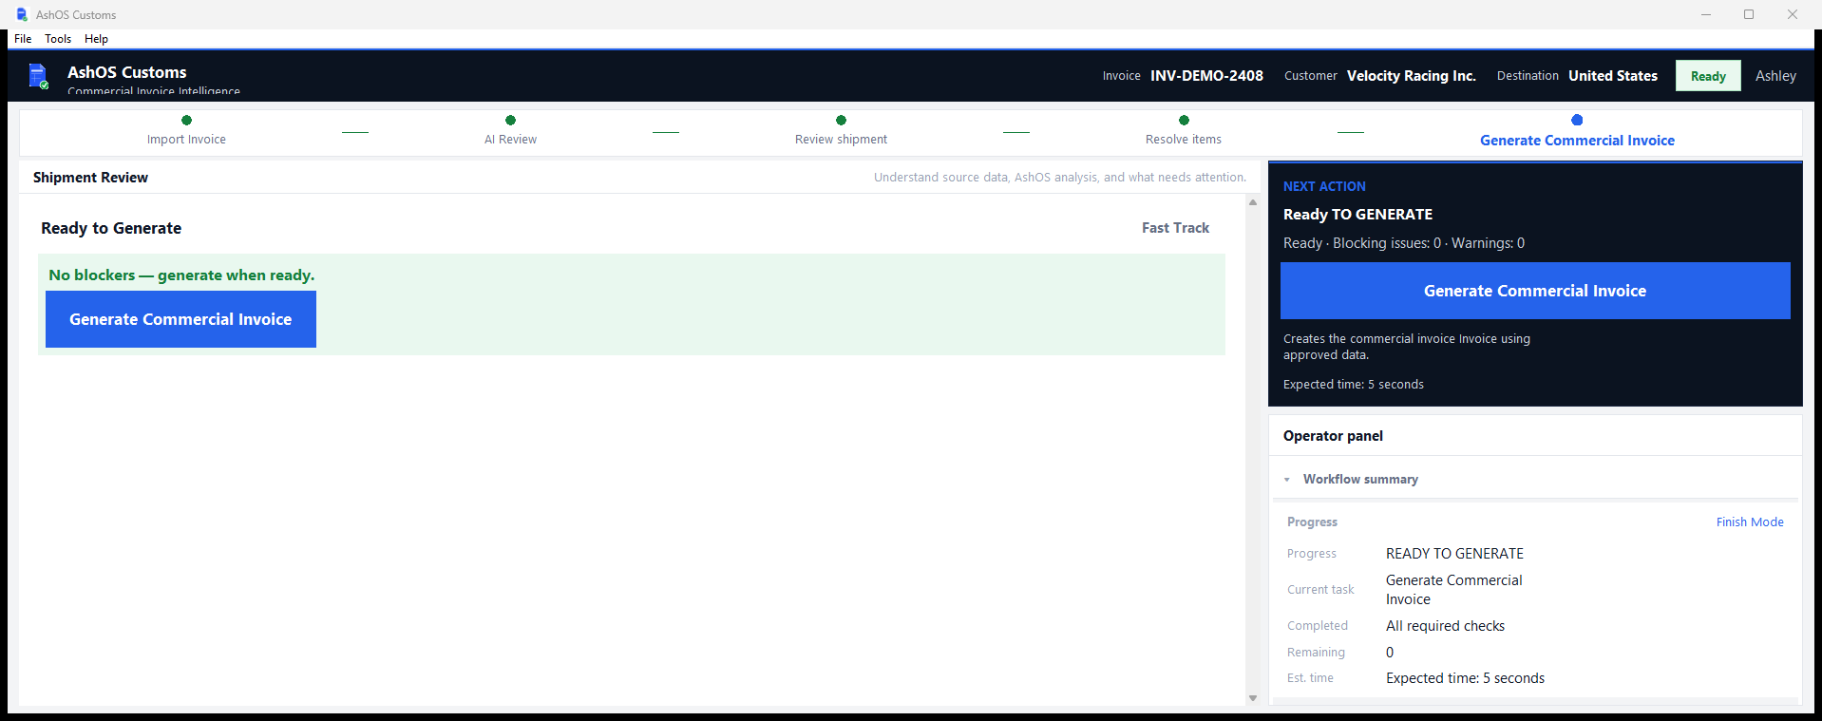This screenshot has width=1822, height=721.
Task: Click the destination United States
Action: point(1612,76)
